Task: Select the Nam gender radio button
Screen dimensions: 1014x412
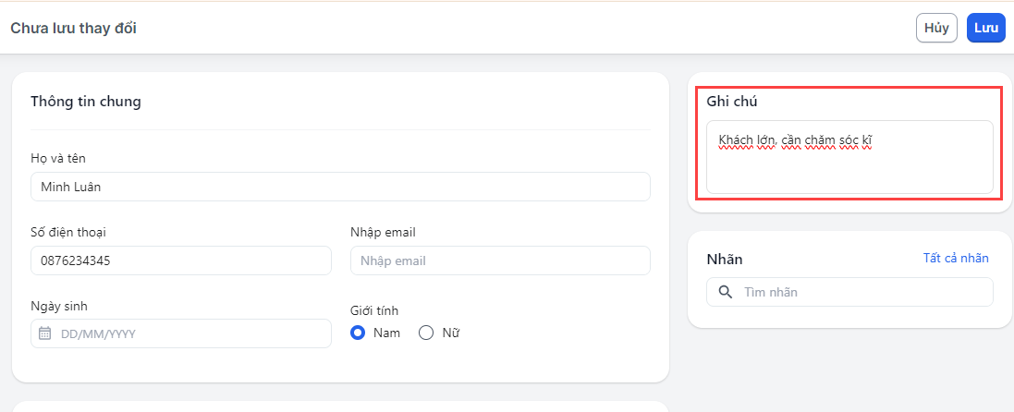Action: pos(359,333)
